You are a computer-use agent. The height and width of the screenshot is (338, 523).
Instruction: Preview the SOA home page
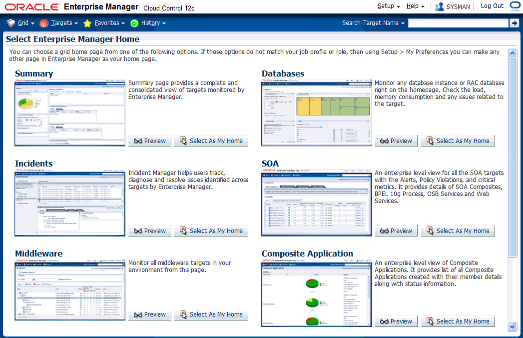coord(396,231)
